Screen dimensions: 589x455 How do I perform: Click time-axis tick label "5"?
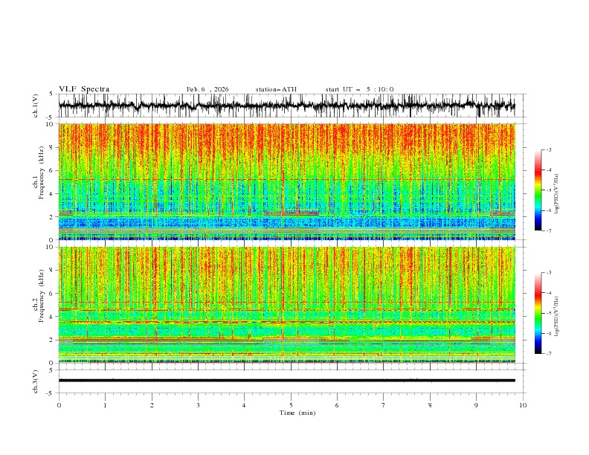[x=291, y=405]
